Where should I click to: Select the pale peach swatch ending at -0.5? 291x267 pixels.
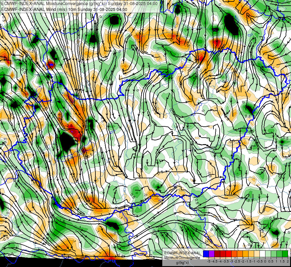(x=257, y=254)
